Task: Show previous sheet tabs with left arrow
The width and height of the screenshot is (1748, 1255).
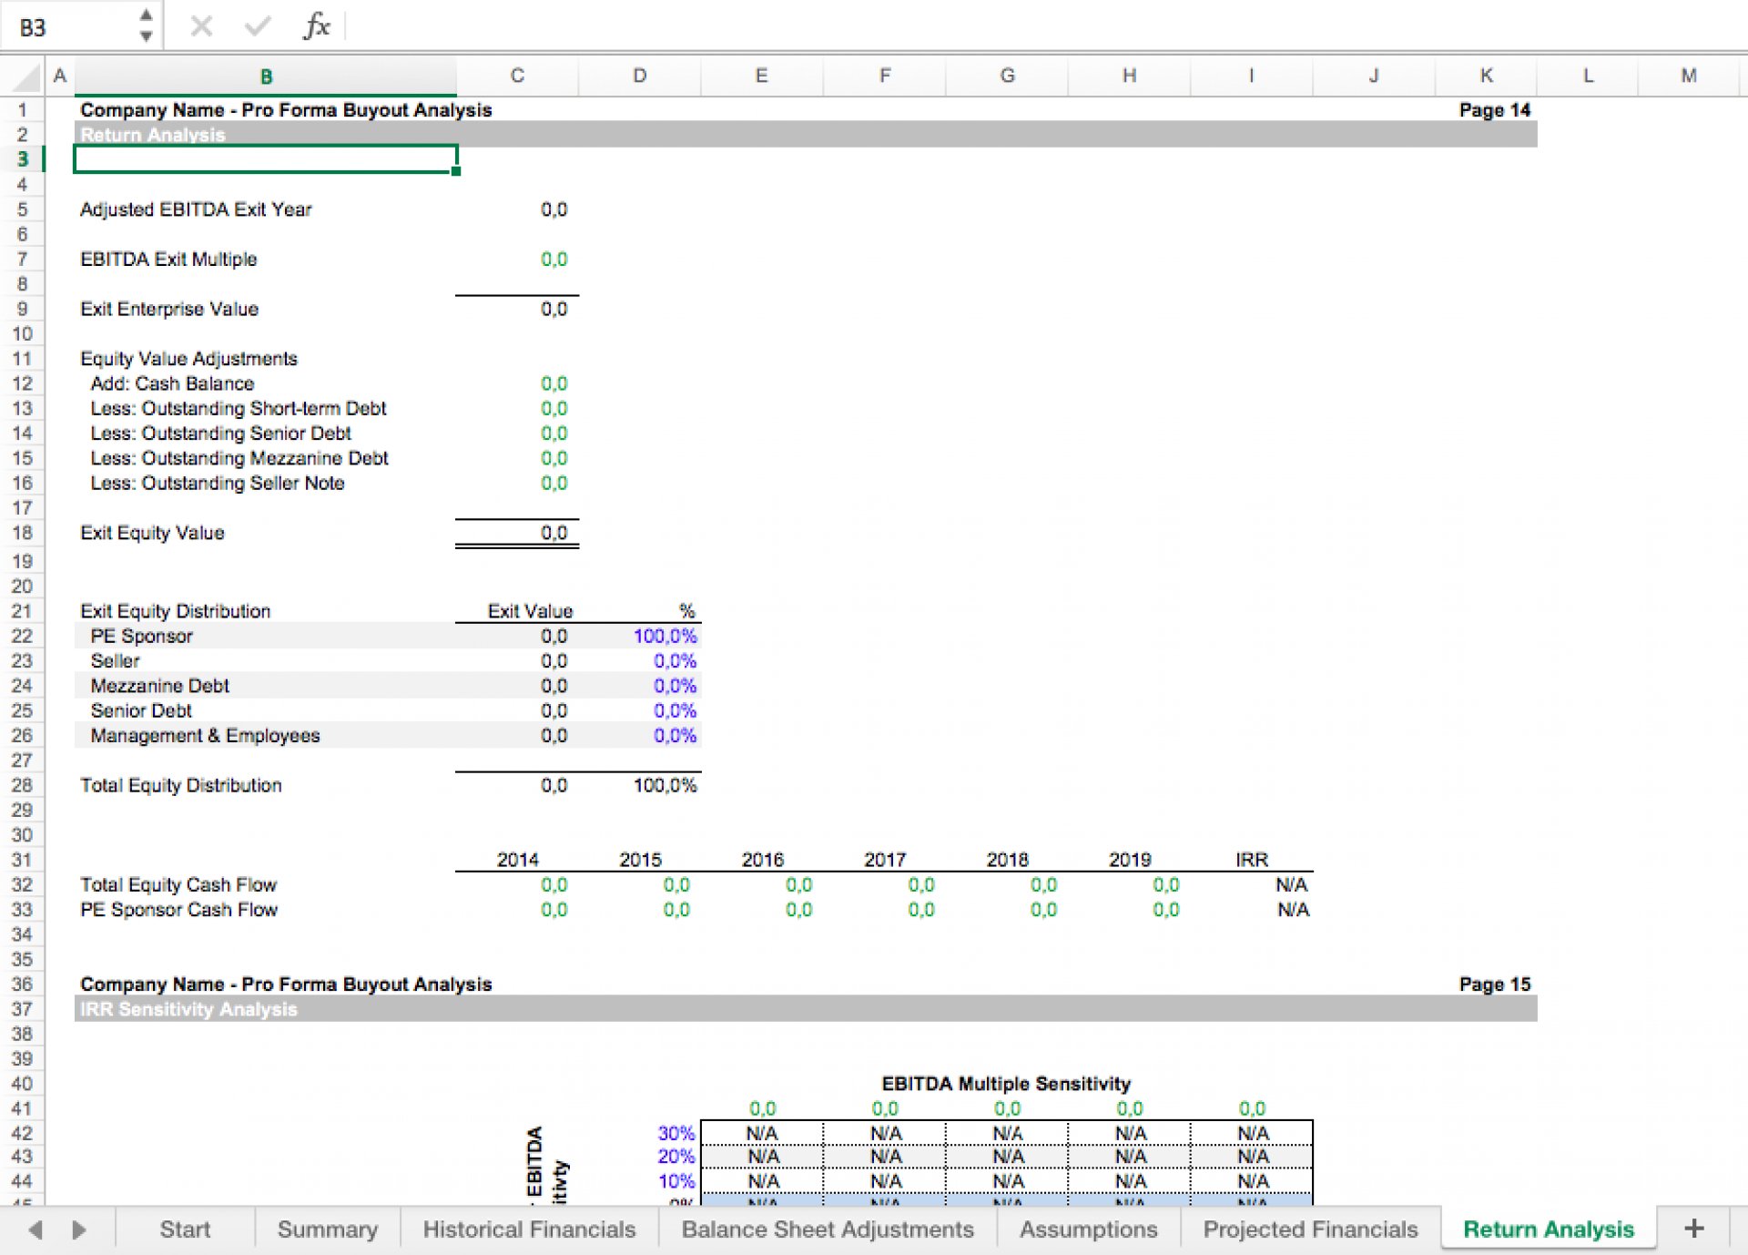Action: [35, 1229]
